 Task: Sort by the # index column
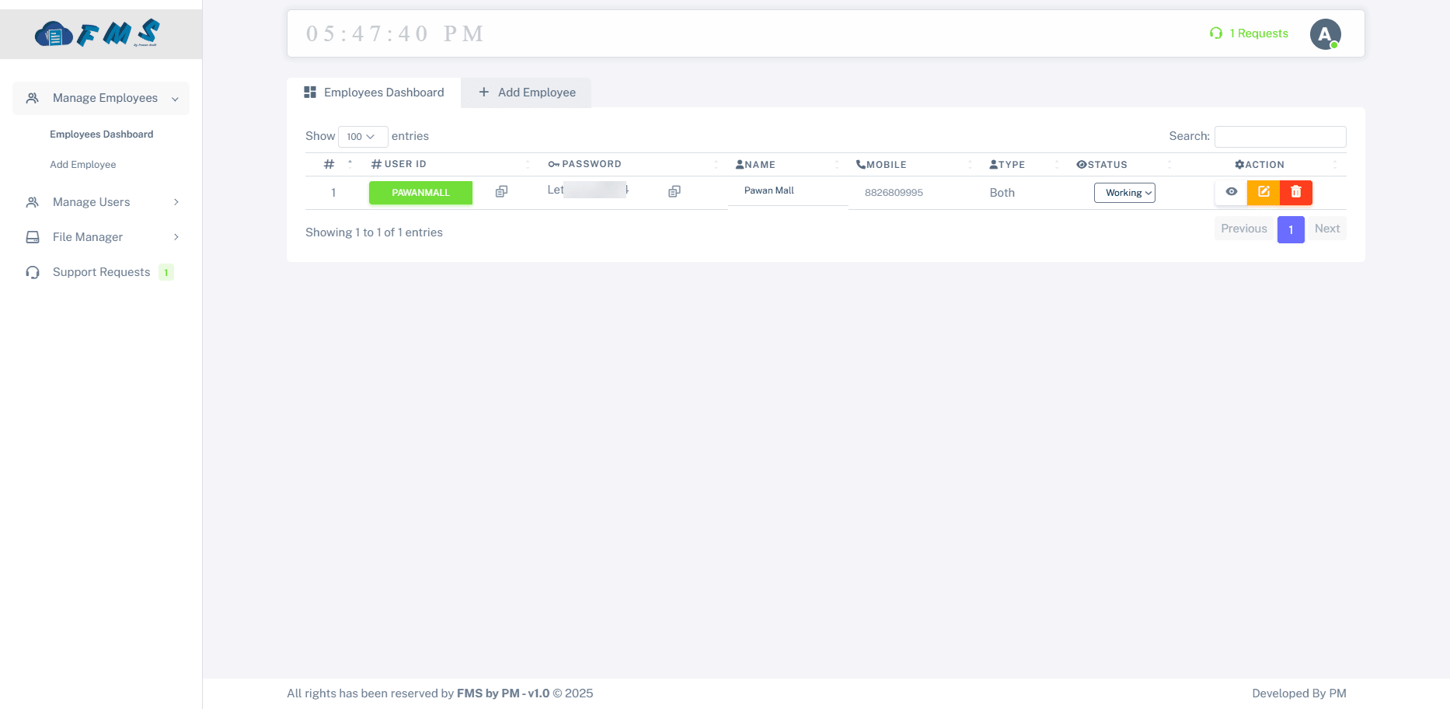[x=334, y=164]
